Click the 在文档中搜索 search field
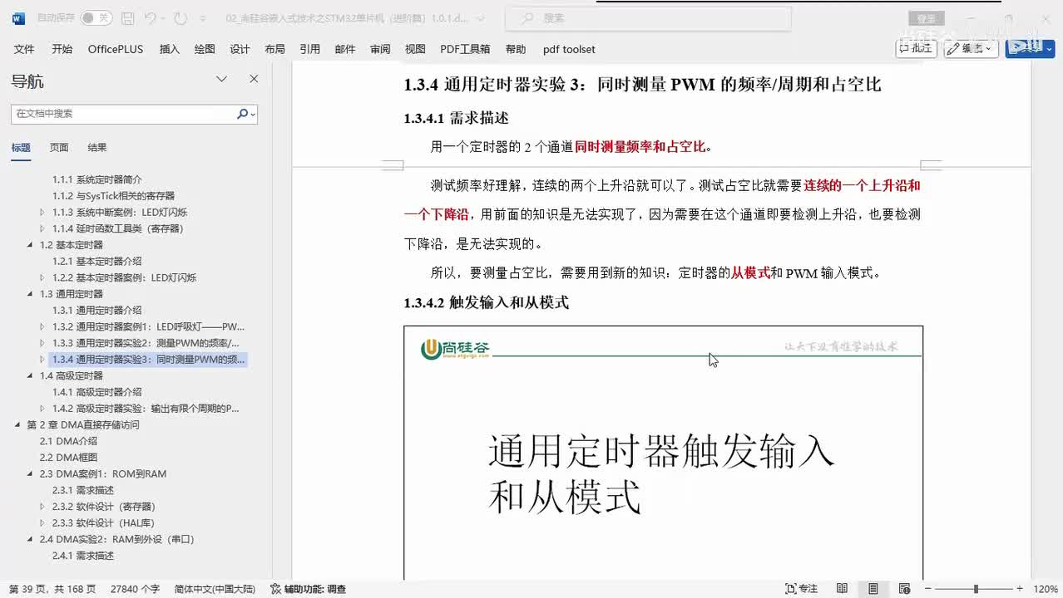 [123, 114]
